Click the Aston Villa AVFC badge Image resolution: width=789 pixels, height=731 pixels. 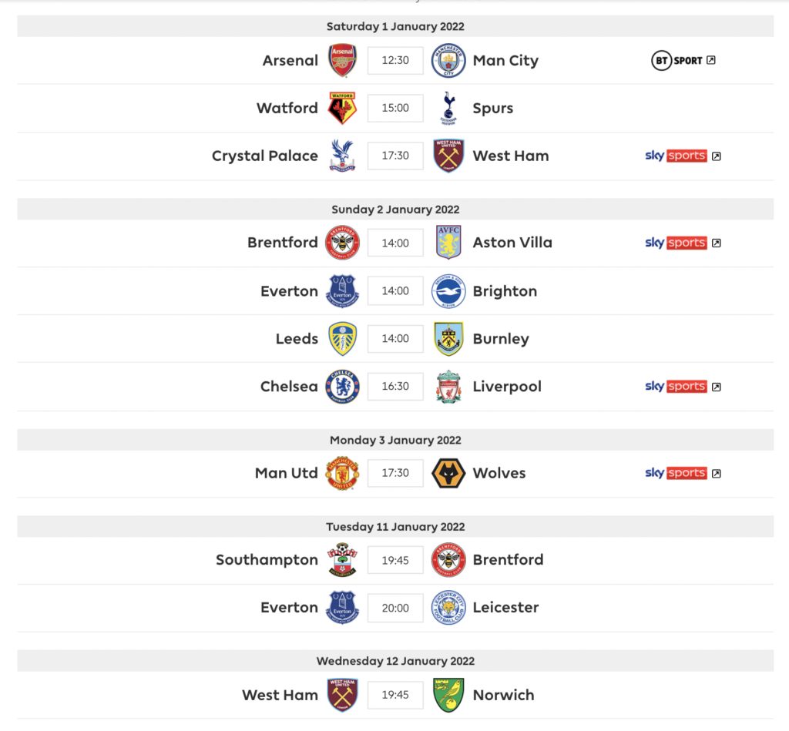tap(448, 242)
